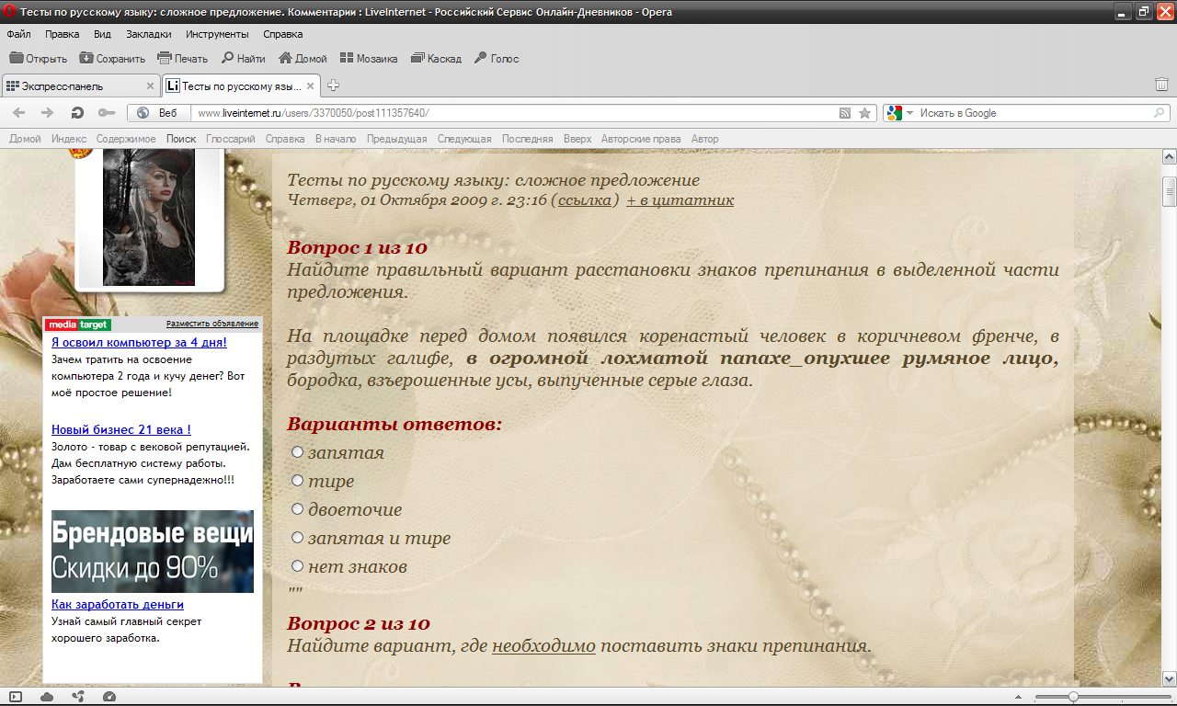The width and height of the screenshot is (1177, 706).
Task: Close the Экспресс-панель tab
Action: 150,86
